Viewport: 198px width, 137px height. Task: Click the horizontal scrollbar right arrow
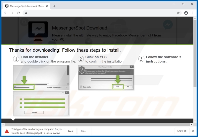pos(191,125)
